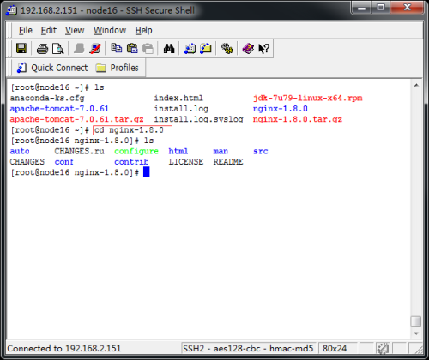
Task: Click blue 'src' directory name
Action: click(x=261, y=151)
